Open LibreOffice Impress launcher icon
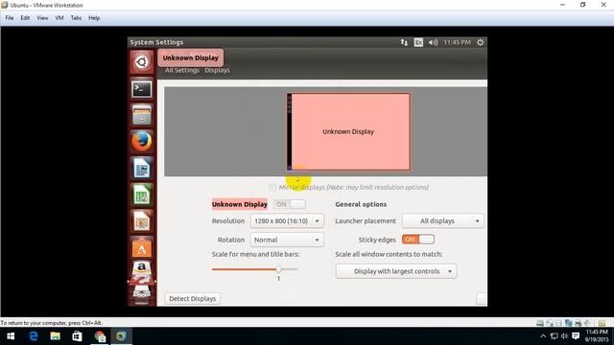This screenshot has width=614, height=345. [x=142, y=221]
